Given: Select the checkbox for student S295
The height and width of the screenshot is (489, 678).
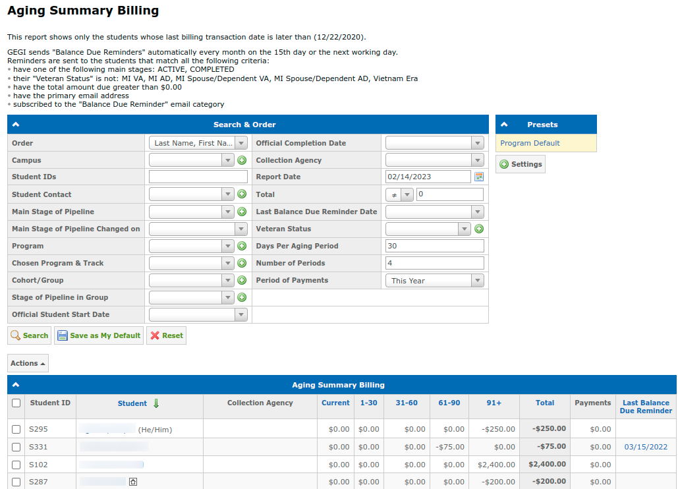Looking at the screenshot, I should click(x=16, y=429).
